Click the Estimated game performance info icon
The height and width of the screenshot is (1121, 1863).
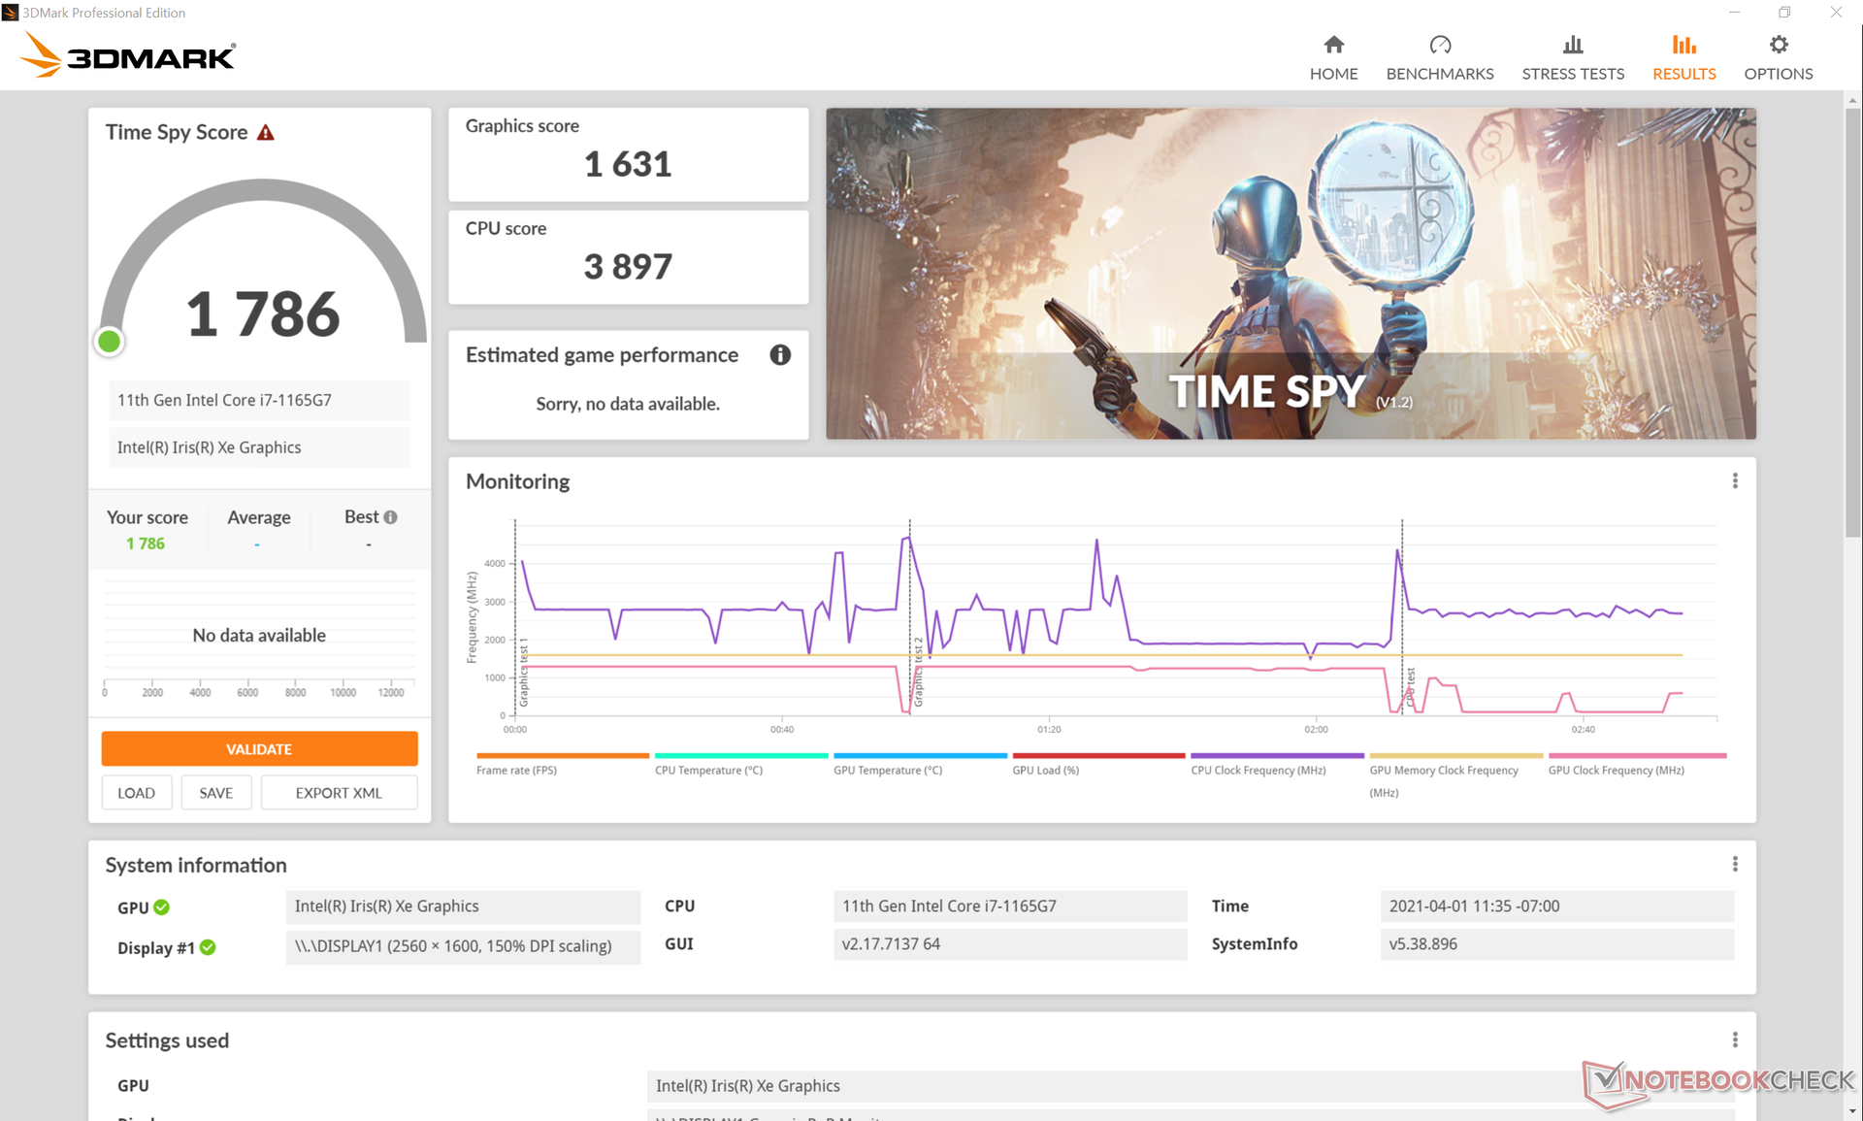click(x=779, y=355)
